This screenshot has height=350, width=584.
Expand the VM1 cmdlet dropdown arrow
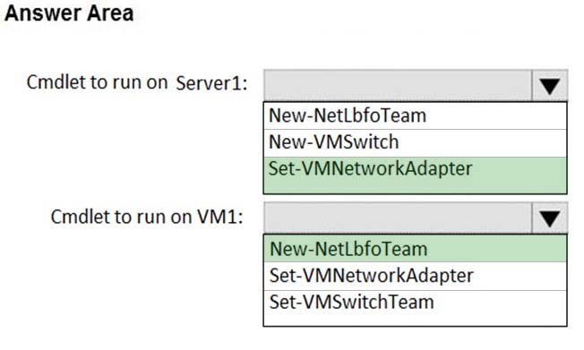pos(550,218)
